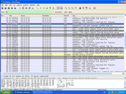Open the filter history dropdown arrow
Screen dimensions: 126x94
(53, 12)
